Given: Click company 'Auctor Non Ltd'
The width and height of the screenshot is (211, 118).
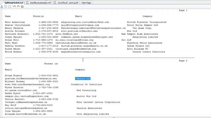Looking at the screenshot, I should coord(86,96).
